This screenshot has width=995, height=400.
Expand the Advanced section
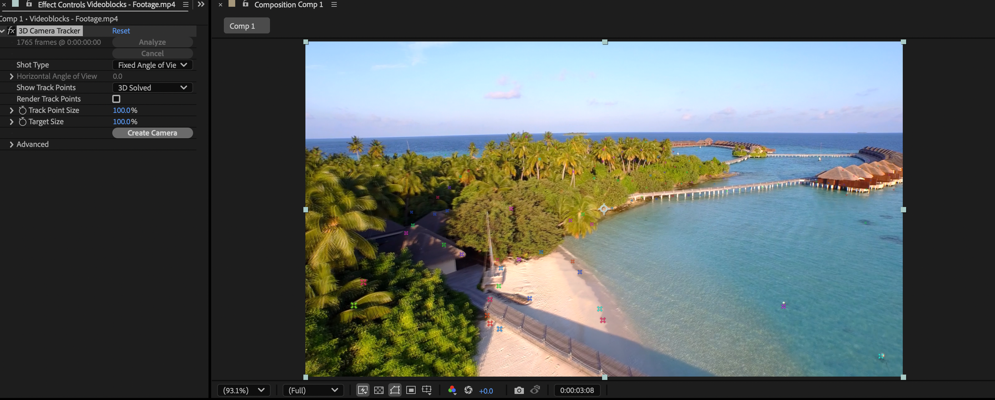12,145
